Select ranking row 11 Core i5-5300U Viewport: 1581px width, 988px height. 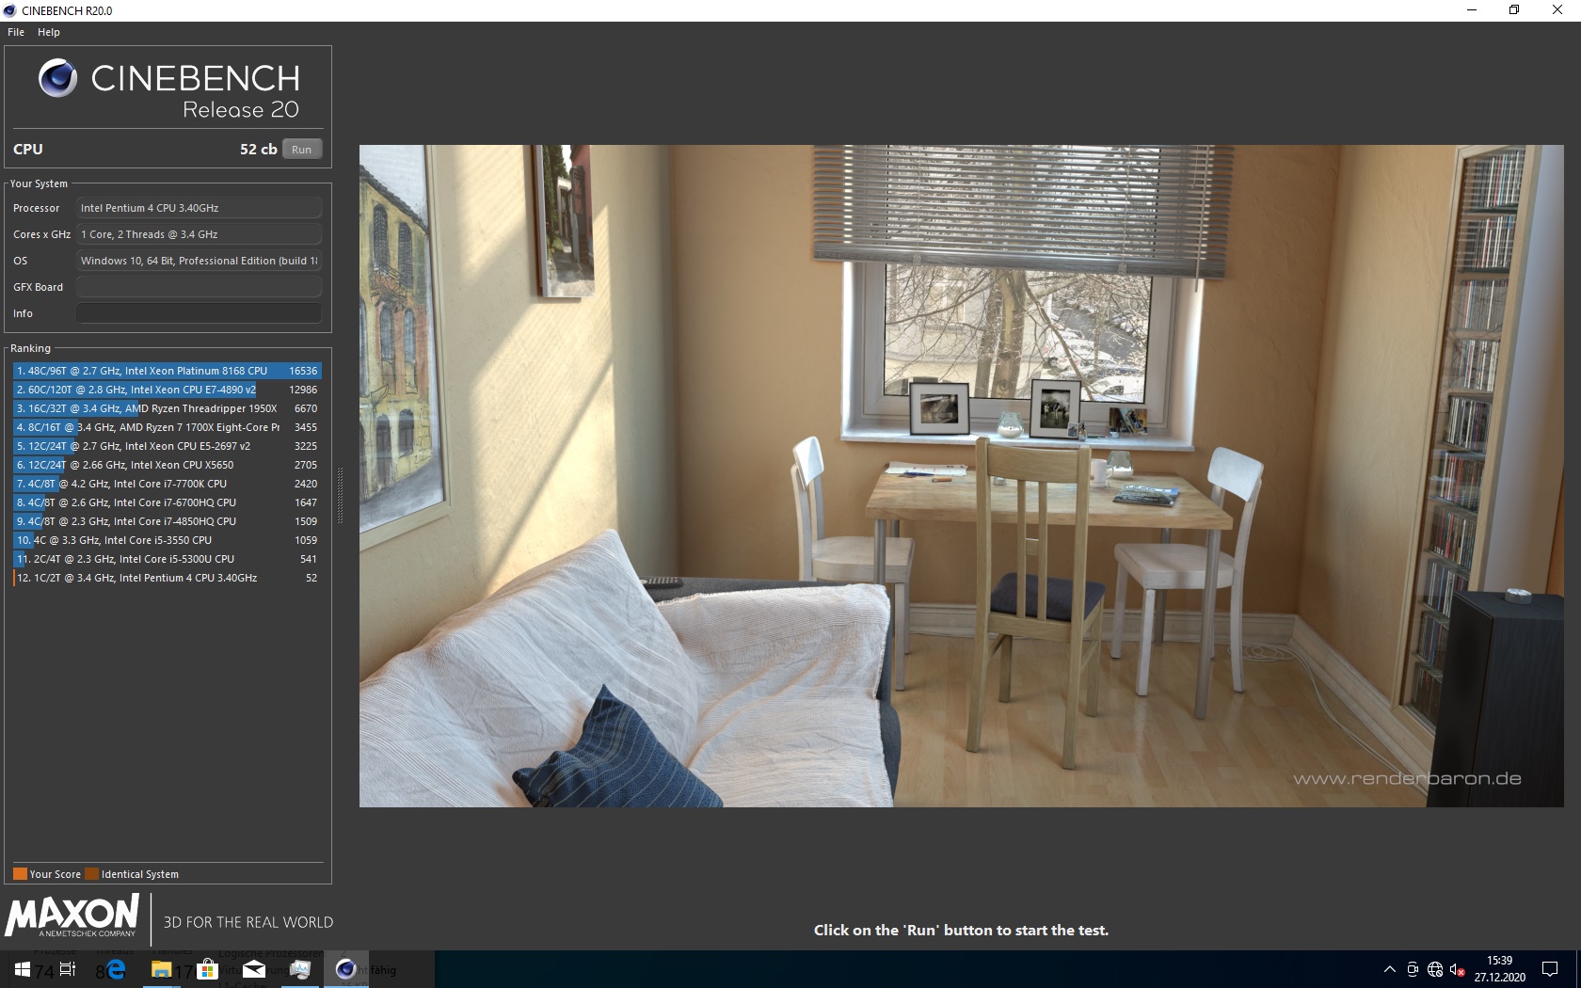168,559
